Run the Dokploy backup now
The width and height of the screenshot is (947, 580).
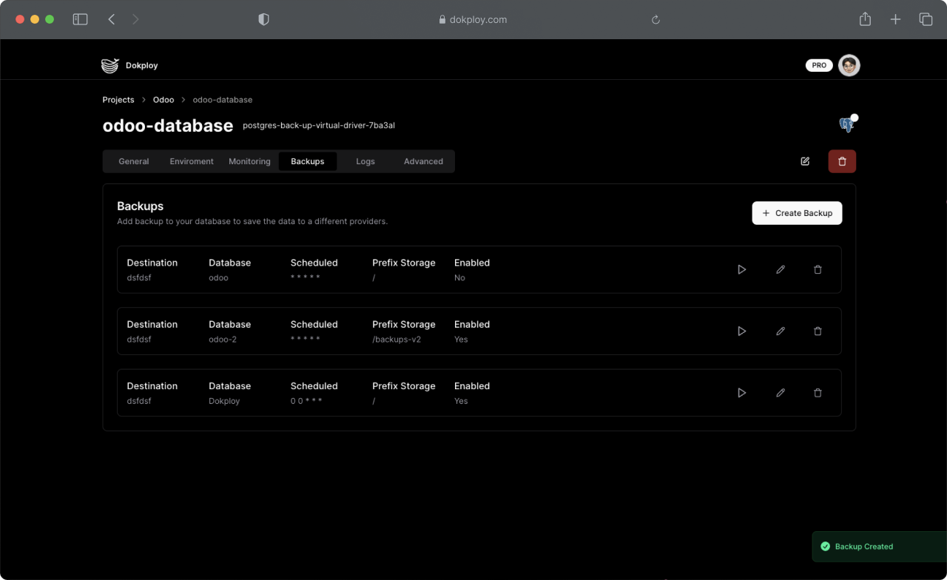741,393
